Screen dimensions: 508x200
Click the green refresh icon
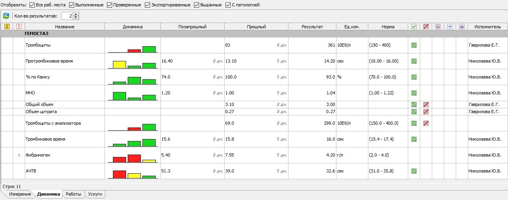pyautogui.click(x=6, y=16)
